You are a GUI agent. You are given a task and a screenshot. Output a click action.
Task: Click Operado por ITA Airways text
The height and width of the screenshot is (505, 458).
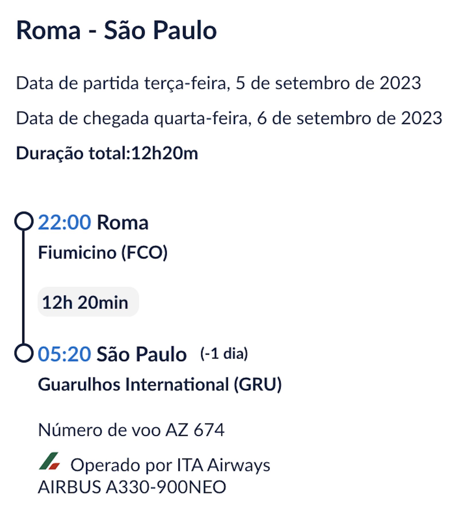coord(170,465)
